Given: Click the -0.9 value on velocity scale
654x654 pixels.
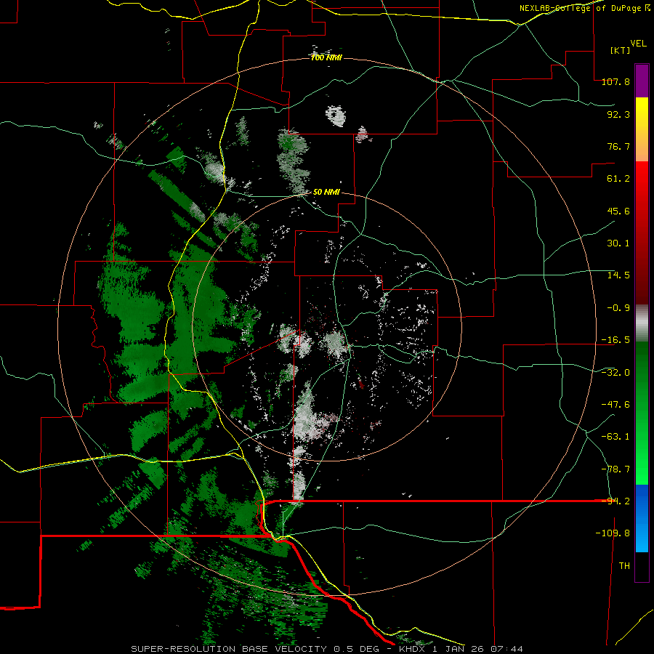Looking at the screenshot, I should click(618, 308).
